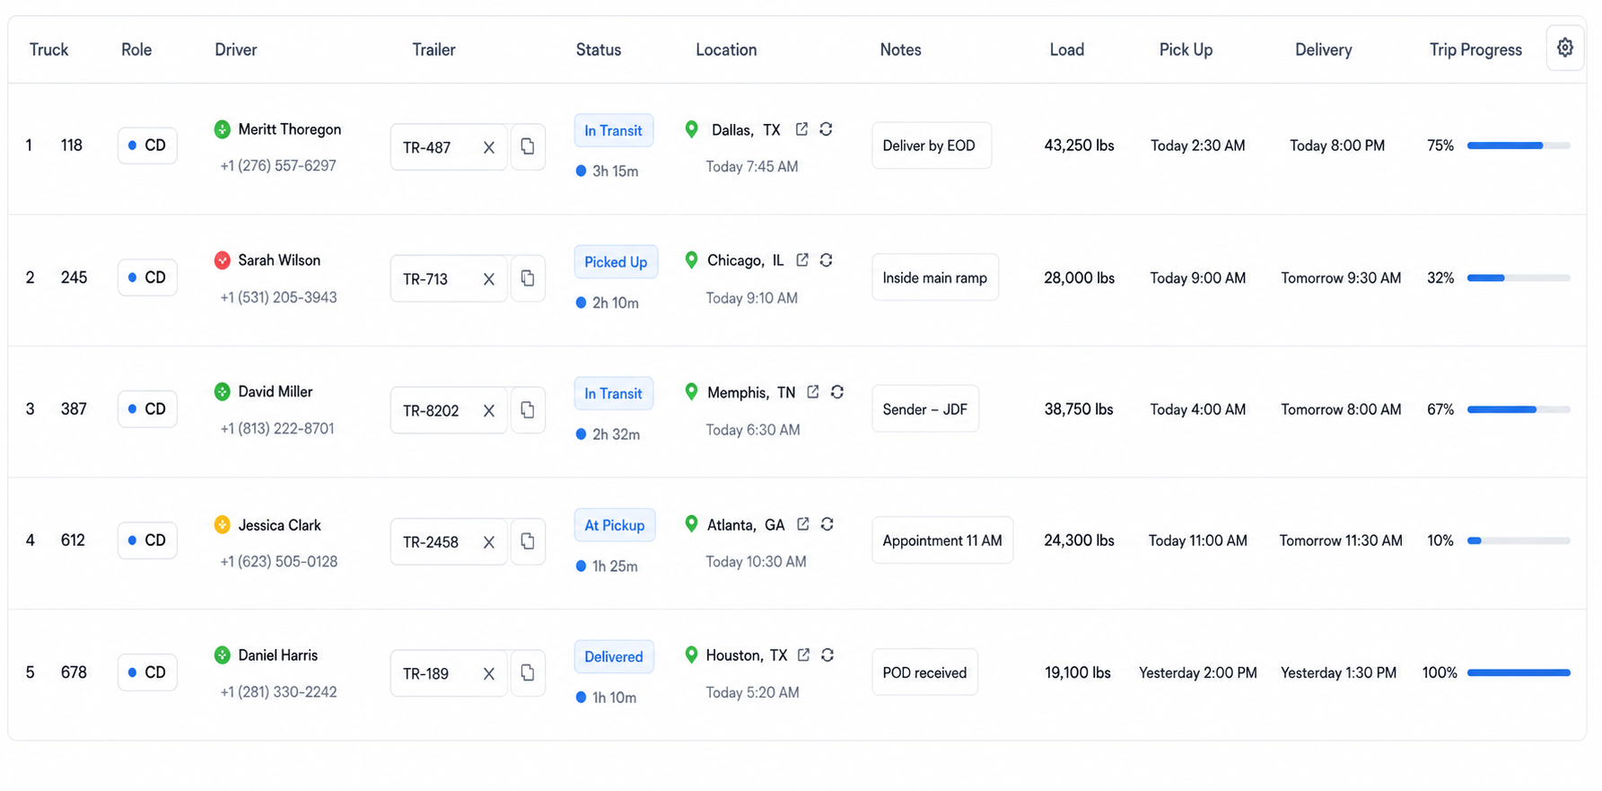Screen dimensions: 1602x791
Task: Click the 75% trip progress bar
Action: (x=1519, y=145)
